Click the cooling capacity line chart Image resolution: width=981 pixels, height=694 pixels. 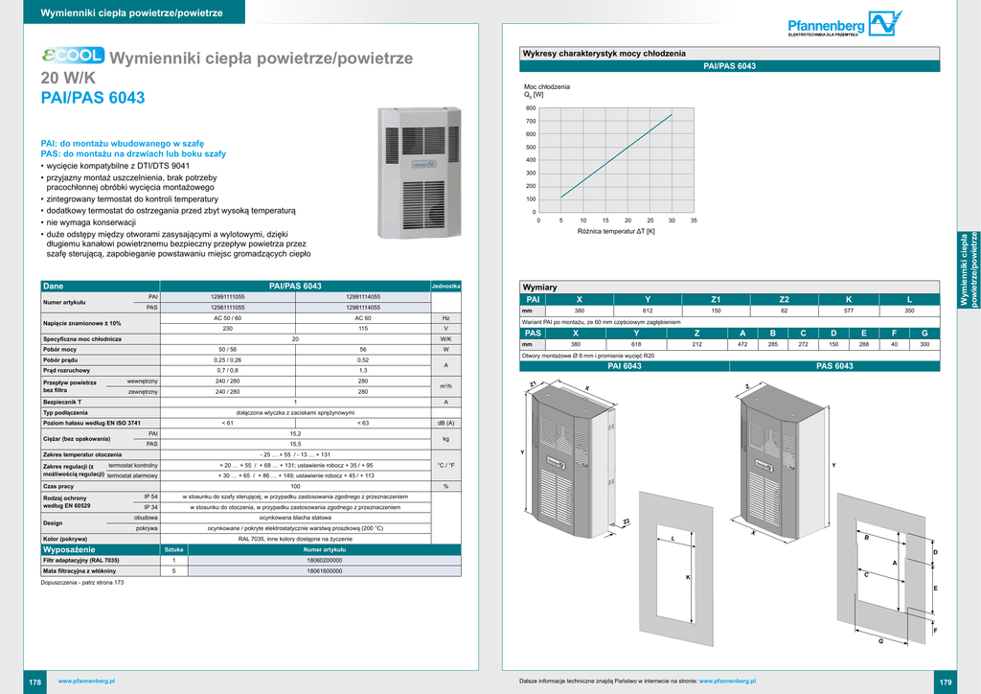point(614,161)
